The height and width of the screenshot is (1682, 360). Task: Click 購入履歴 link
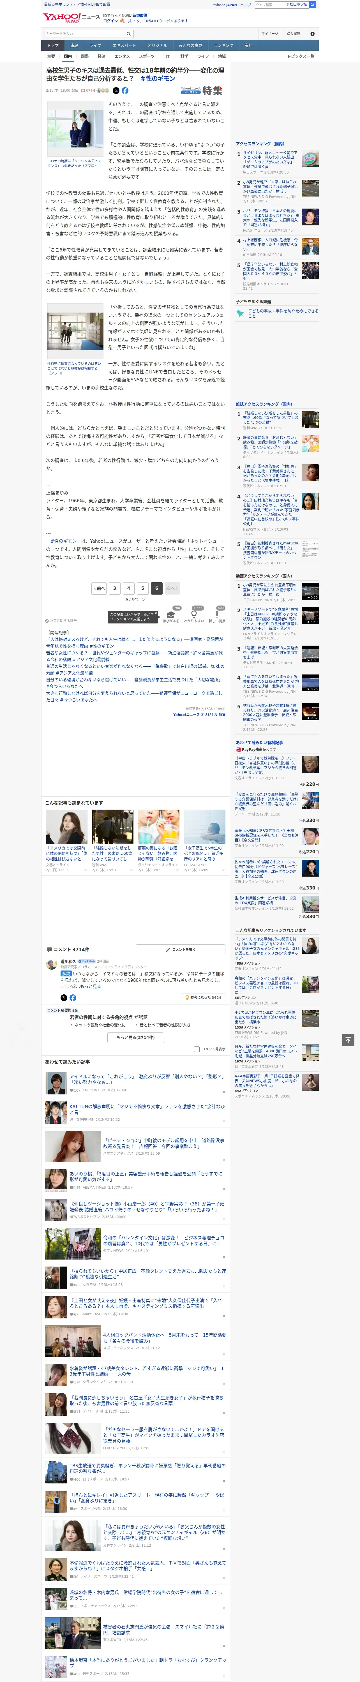293,33
